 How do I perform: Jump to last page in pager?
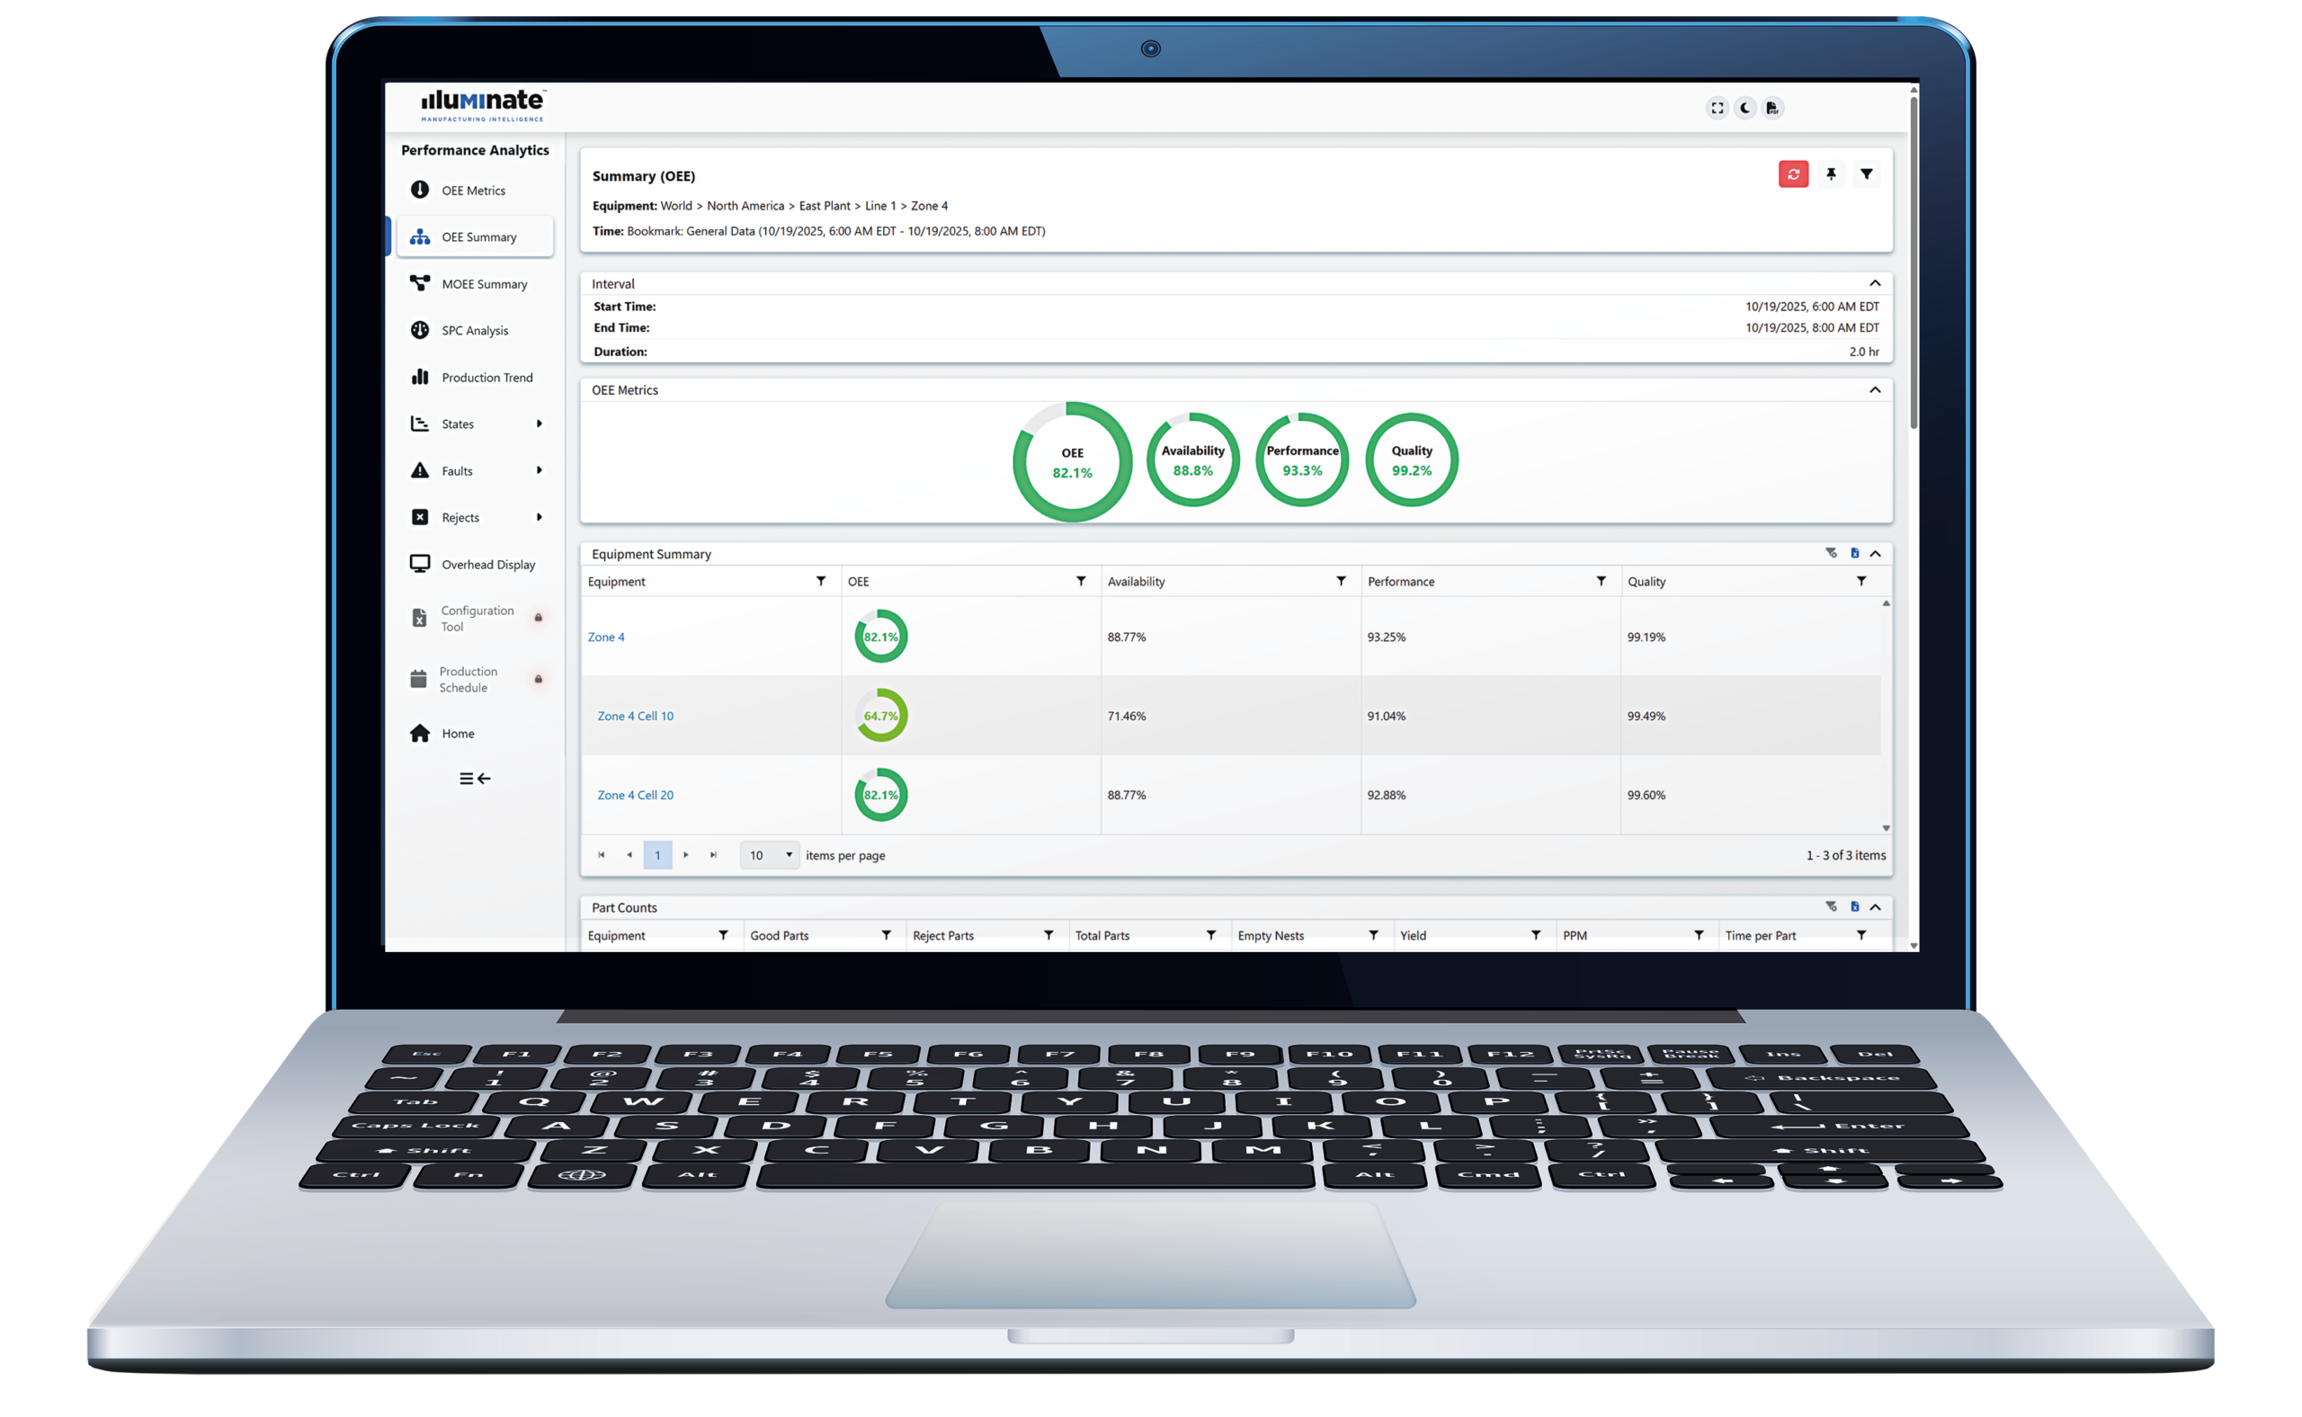tap(713, 855)
